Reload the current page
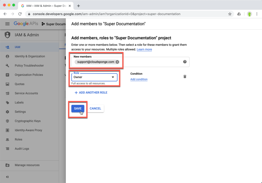 (20, 14)
